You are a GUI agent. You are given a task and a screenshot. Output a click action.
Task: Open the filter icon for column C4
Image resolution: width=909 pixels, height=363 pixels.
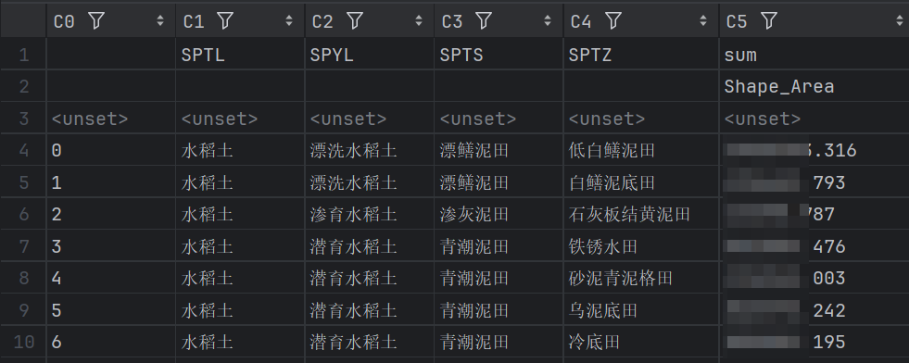point(613,21)
